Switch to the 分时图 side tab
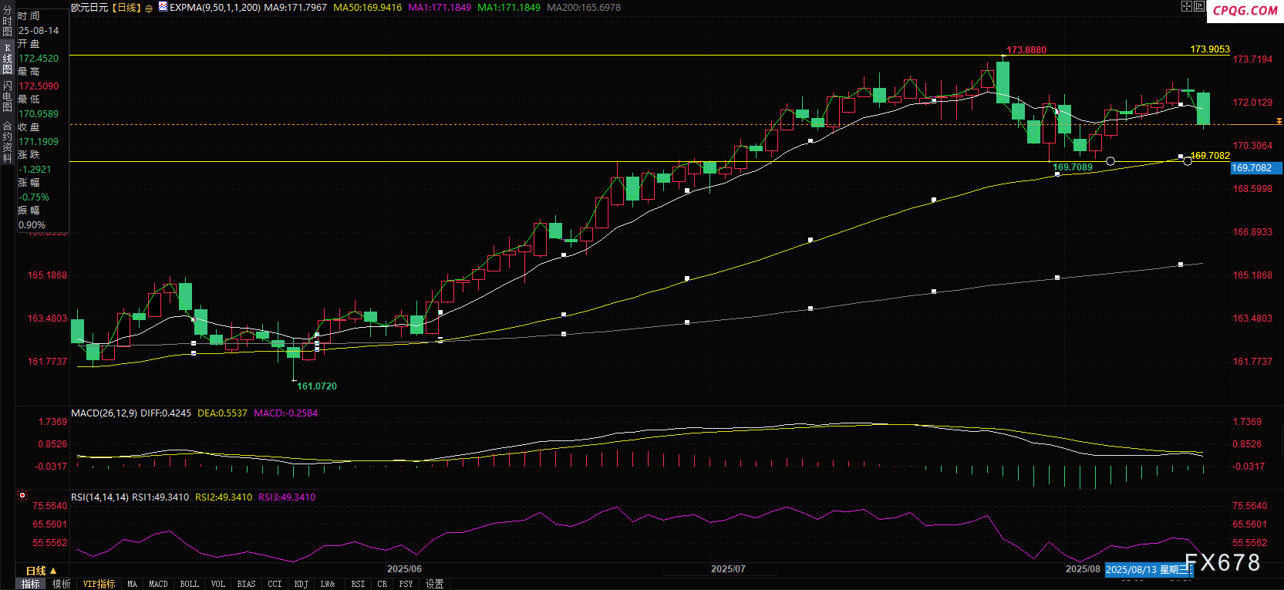1284x590 pixels. coord(7,22)
